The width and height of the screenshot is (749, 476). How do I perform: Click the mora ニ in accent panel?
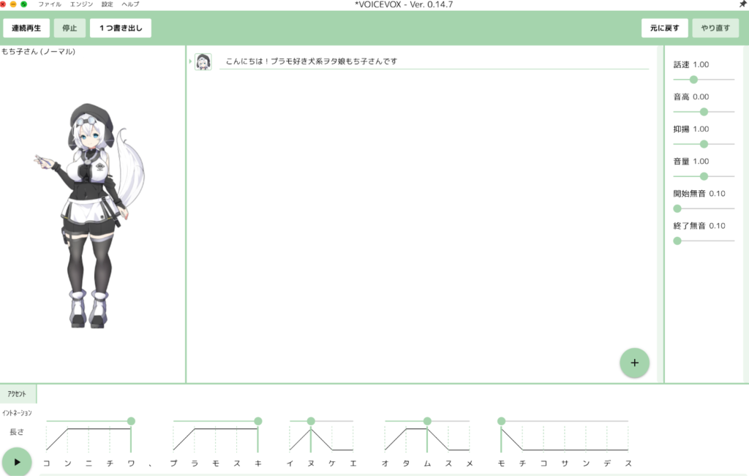89,463
